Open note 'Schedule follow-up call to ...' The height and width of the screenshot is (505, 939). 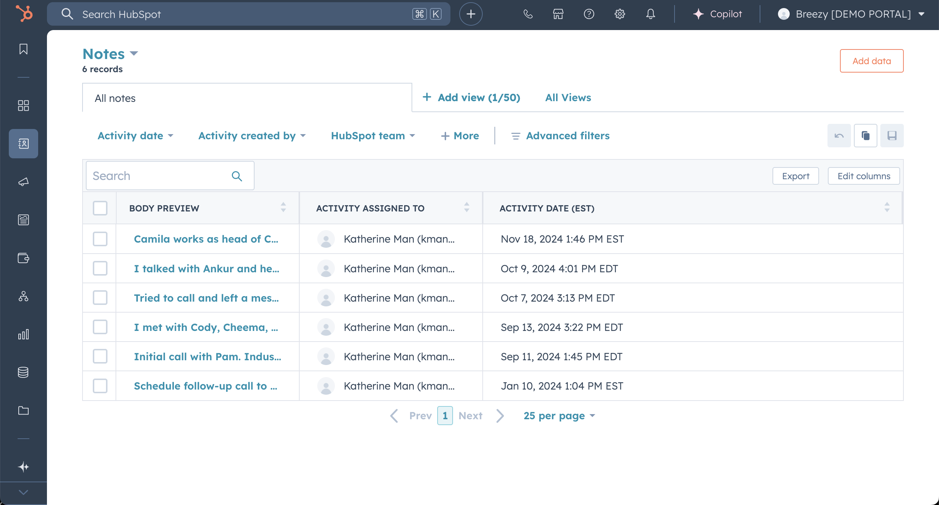[x=205, y=386]
